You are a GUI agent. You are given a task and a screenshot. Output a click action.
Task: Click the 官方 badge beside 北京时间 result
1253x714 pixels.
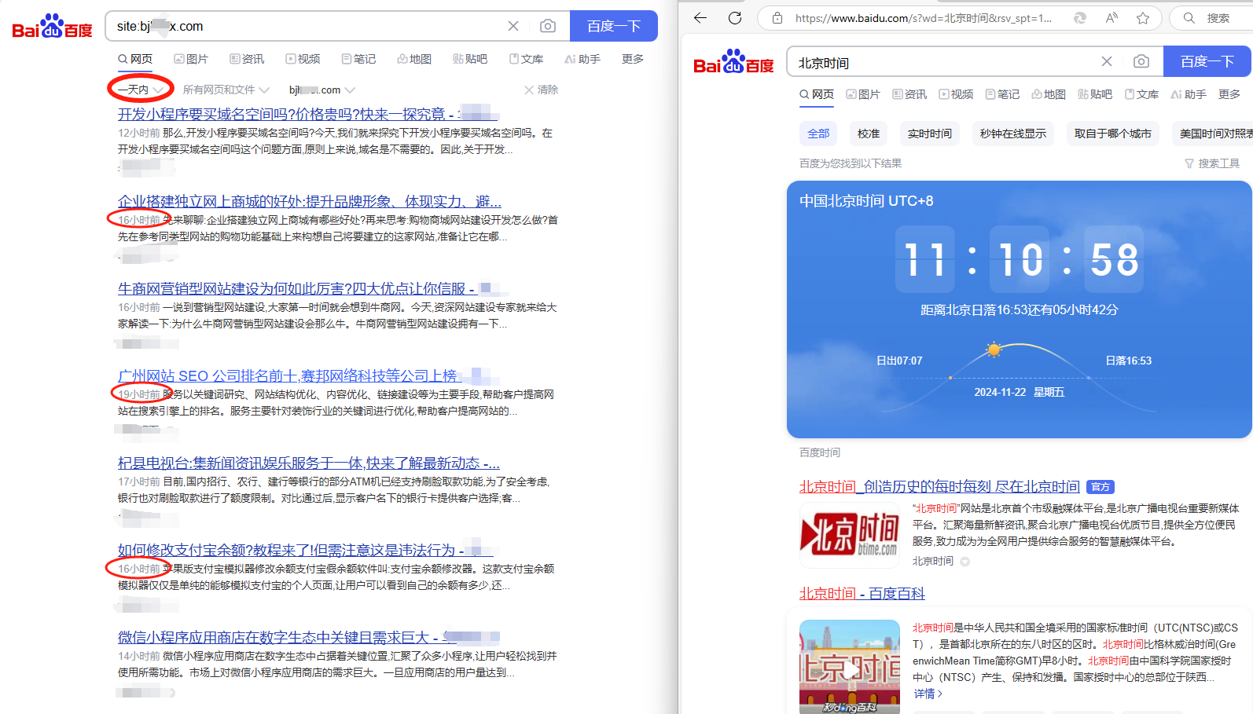(x=1101, y=487)
